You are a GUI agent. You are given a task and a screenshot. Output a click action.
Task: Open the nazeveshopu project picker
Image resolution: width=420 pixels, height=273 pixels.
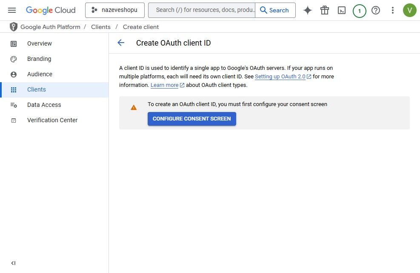point(114,10)
